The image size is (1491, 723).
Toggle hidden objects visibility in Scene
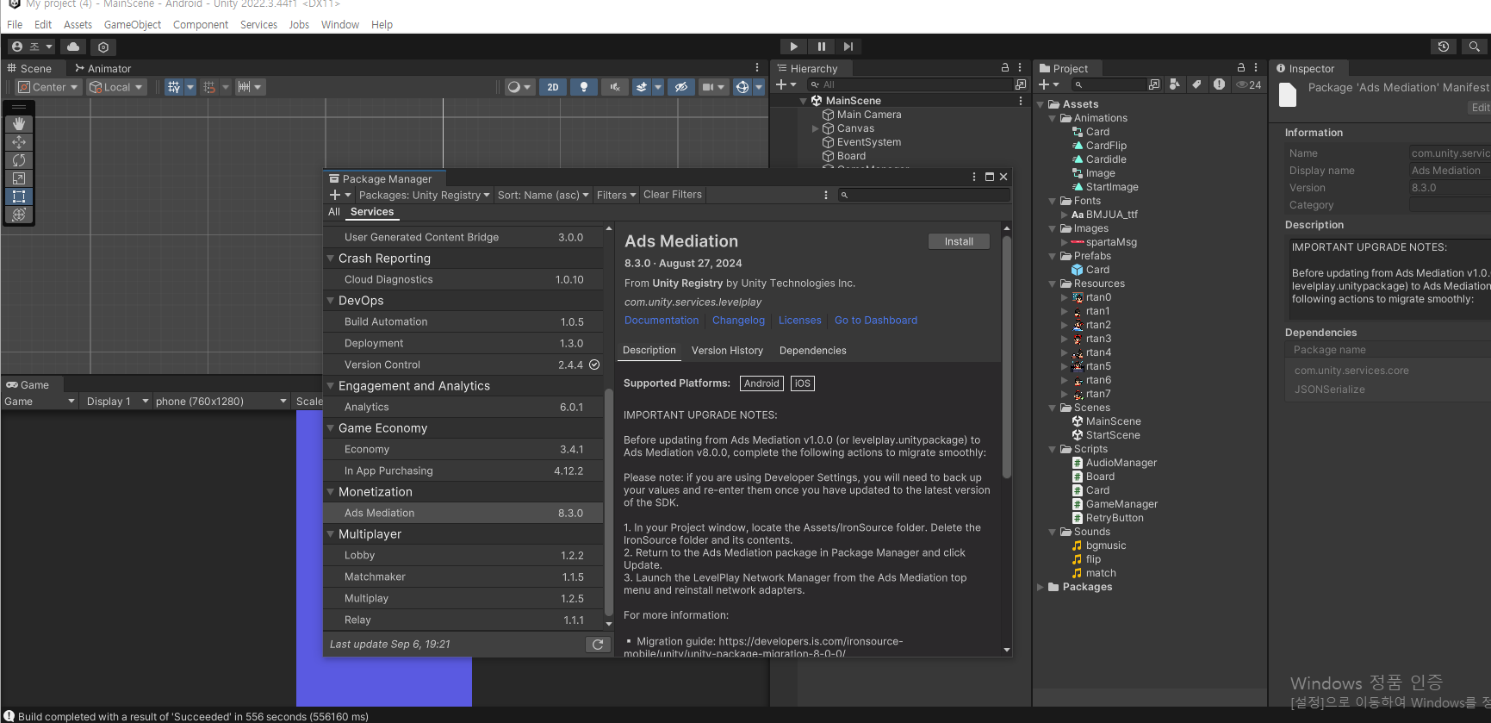(x=681, y=87)
